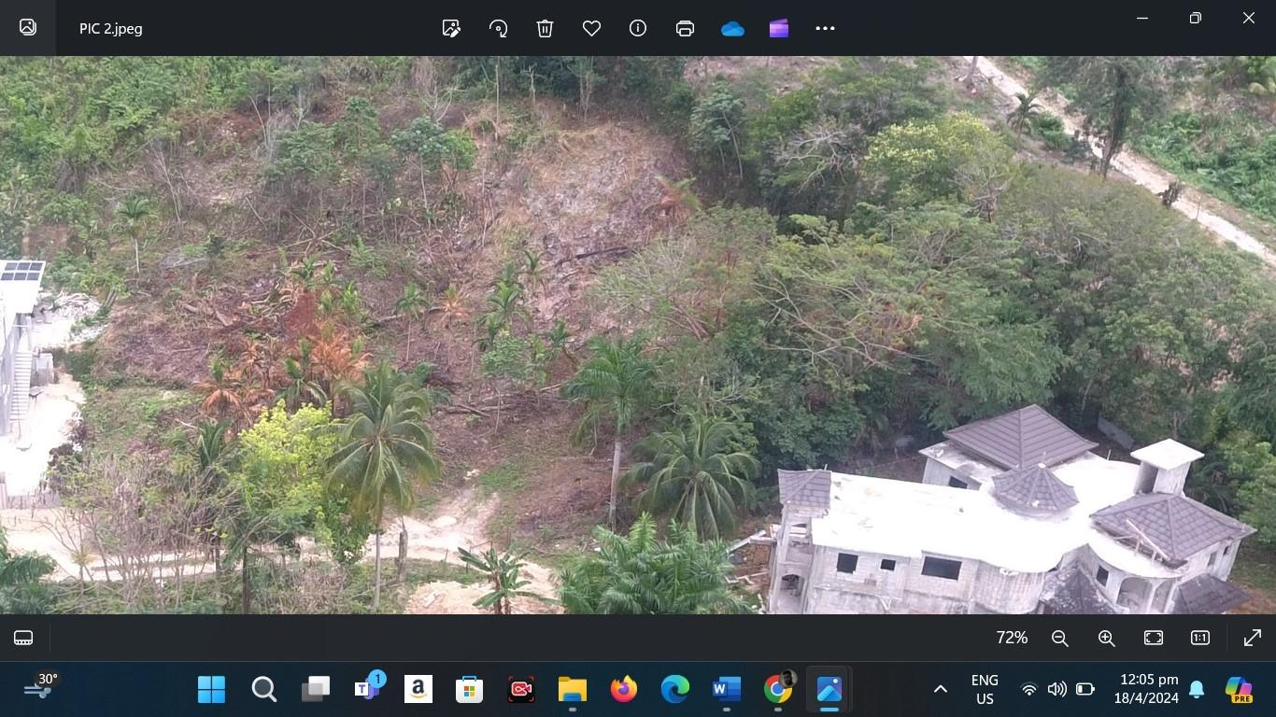Fit the image to the window

pos(1153,638)
